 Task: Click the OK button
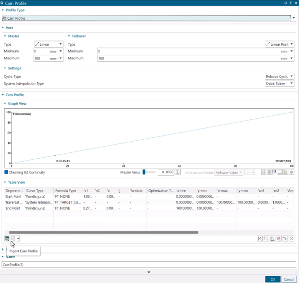(272, 279)
